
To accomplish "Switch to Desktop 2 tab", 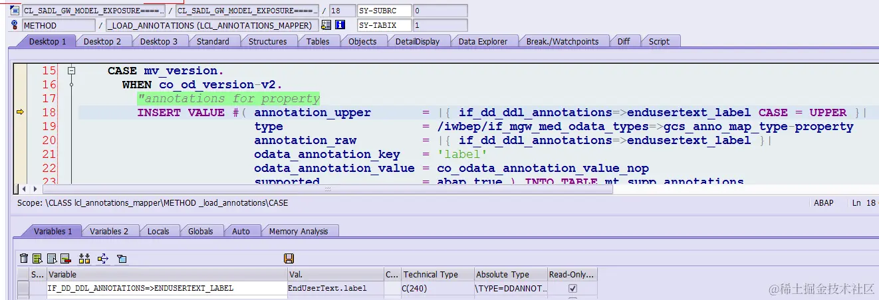I will 102,41.
